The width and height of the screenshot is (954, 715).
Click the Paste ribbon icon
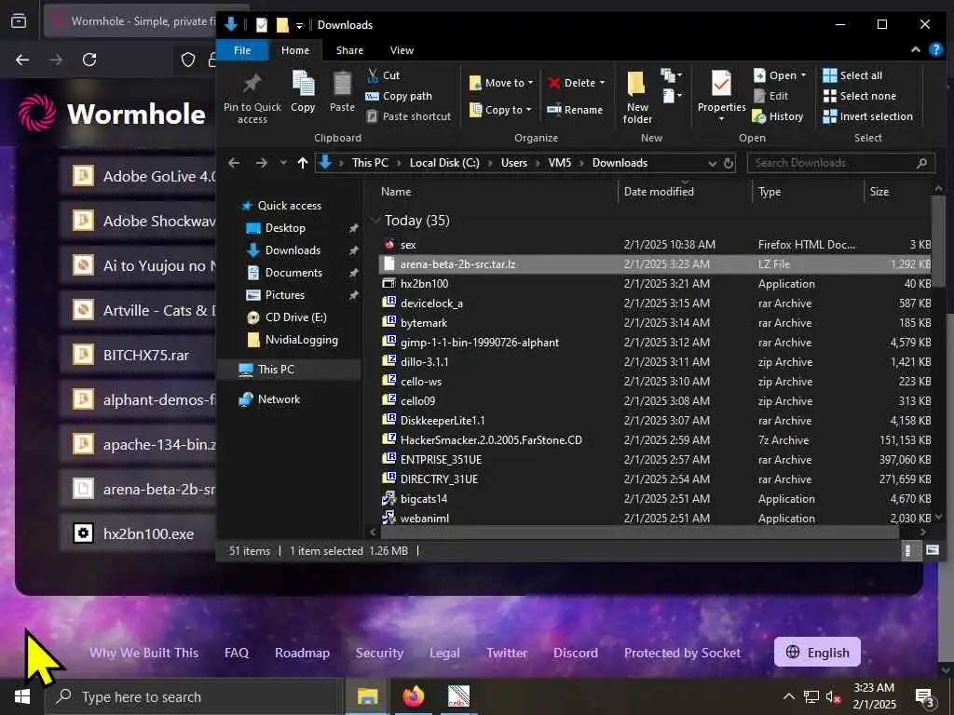[342, 84]
